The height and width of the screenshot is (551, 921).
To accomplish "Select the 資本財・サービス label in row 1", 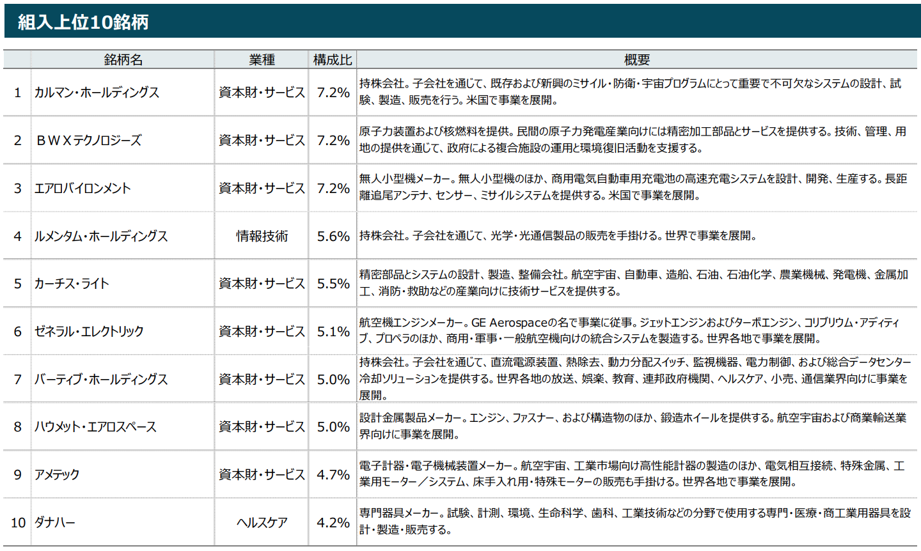I will coord(262,92).
